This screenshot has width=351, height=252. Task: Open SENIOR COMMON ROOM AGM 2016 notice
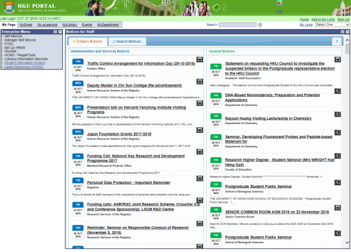pyautogui.click(x=277, y=212)
